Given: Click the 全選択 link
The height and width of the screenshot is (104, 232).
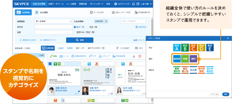Looking at the screenshot, I should coord(61,48).
